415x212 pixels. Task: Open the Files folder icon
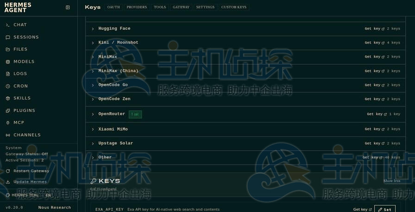point(8,49)
